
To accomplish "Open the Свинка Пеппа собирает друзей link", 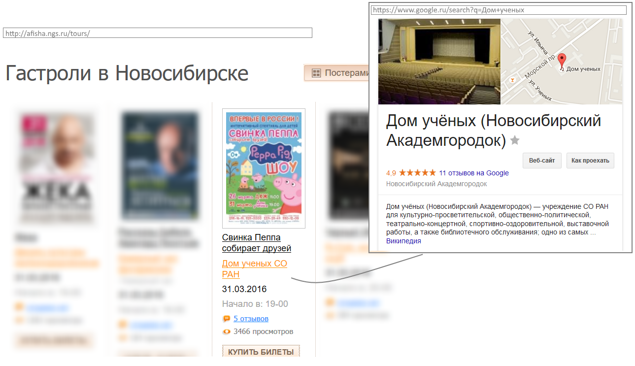I will point(257,243).
